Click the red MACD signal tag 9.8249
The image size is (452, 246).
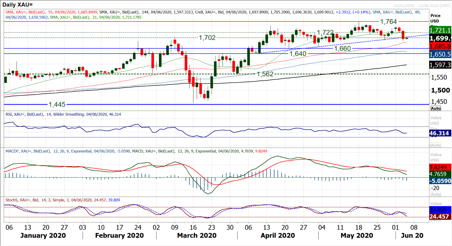(440, 167)
